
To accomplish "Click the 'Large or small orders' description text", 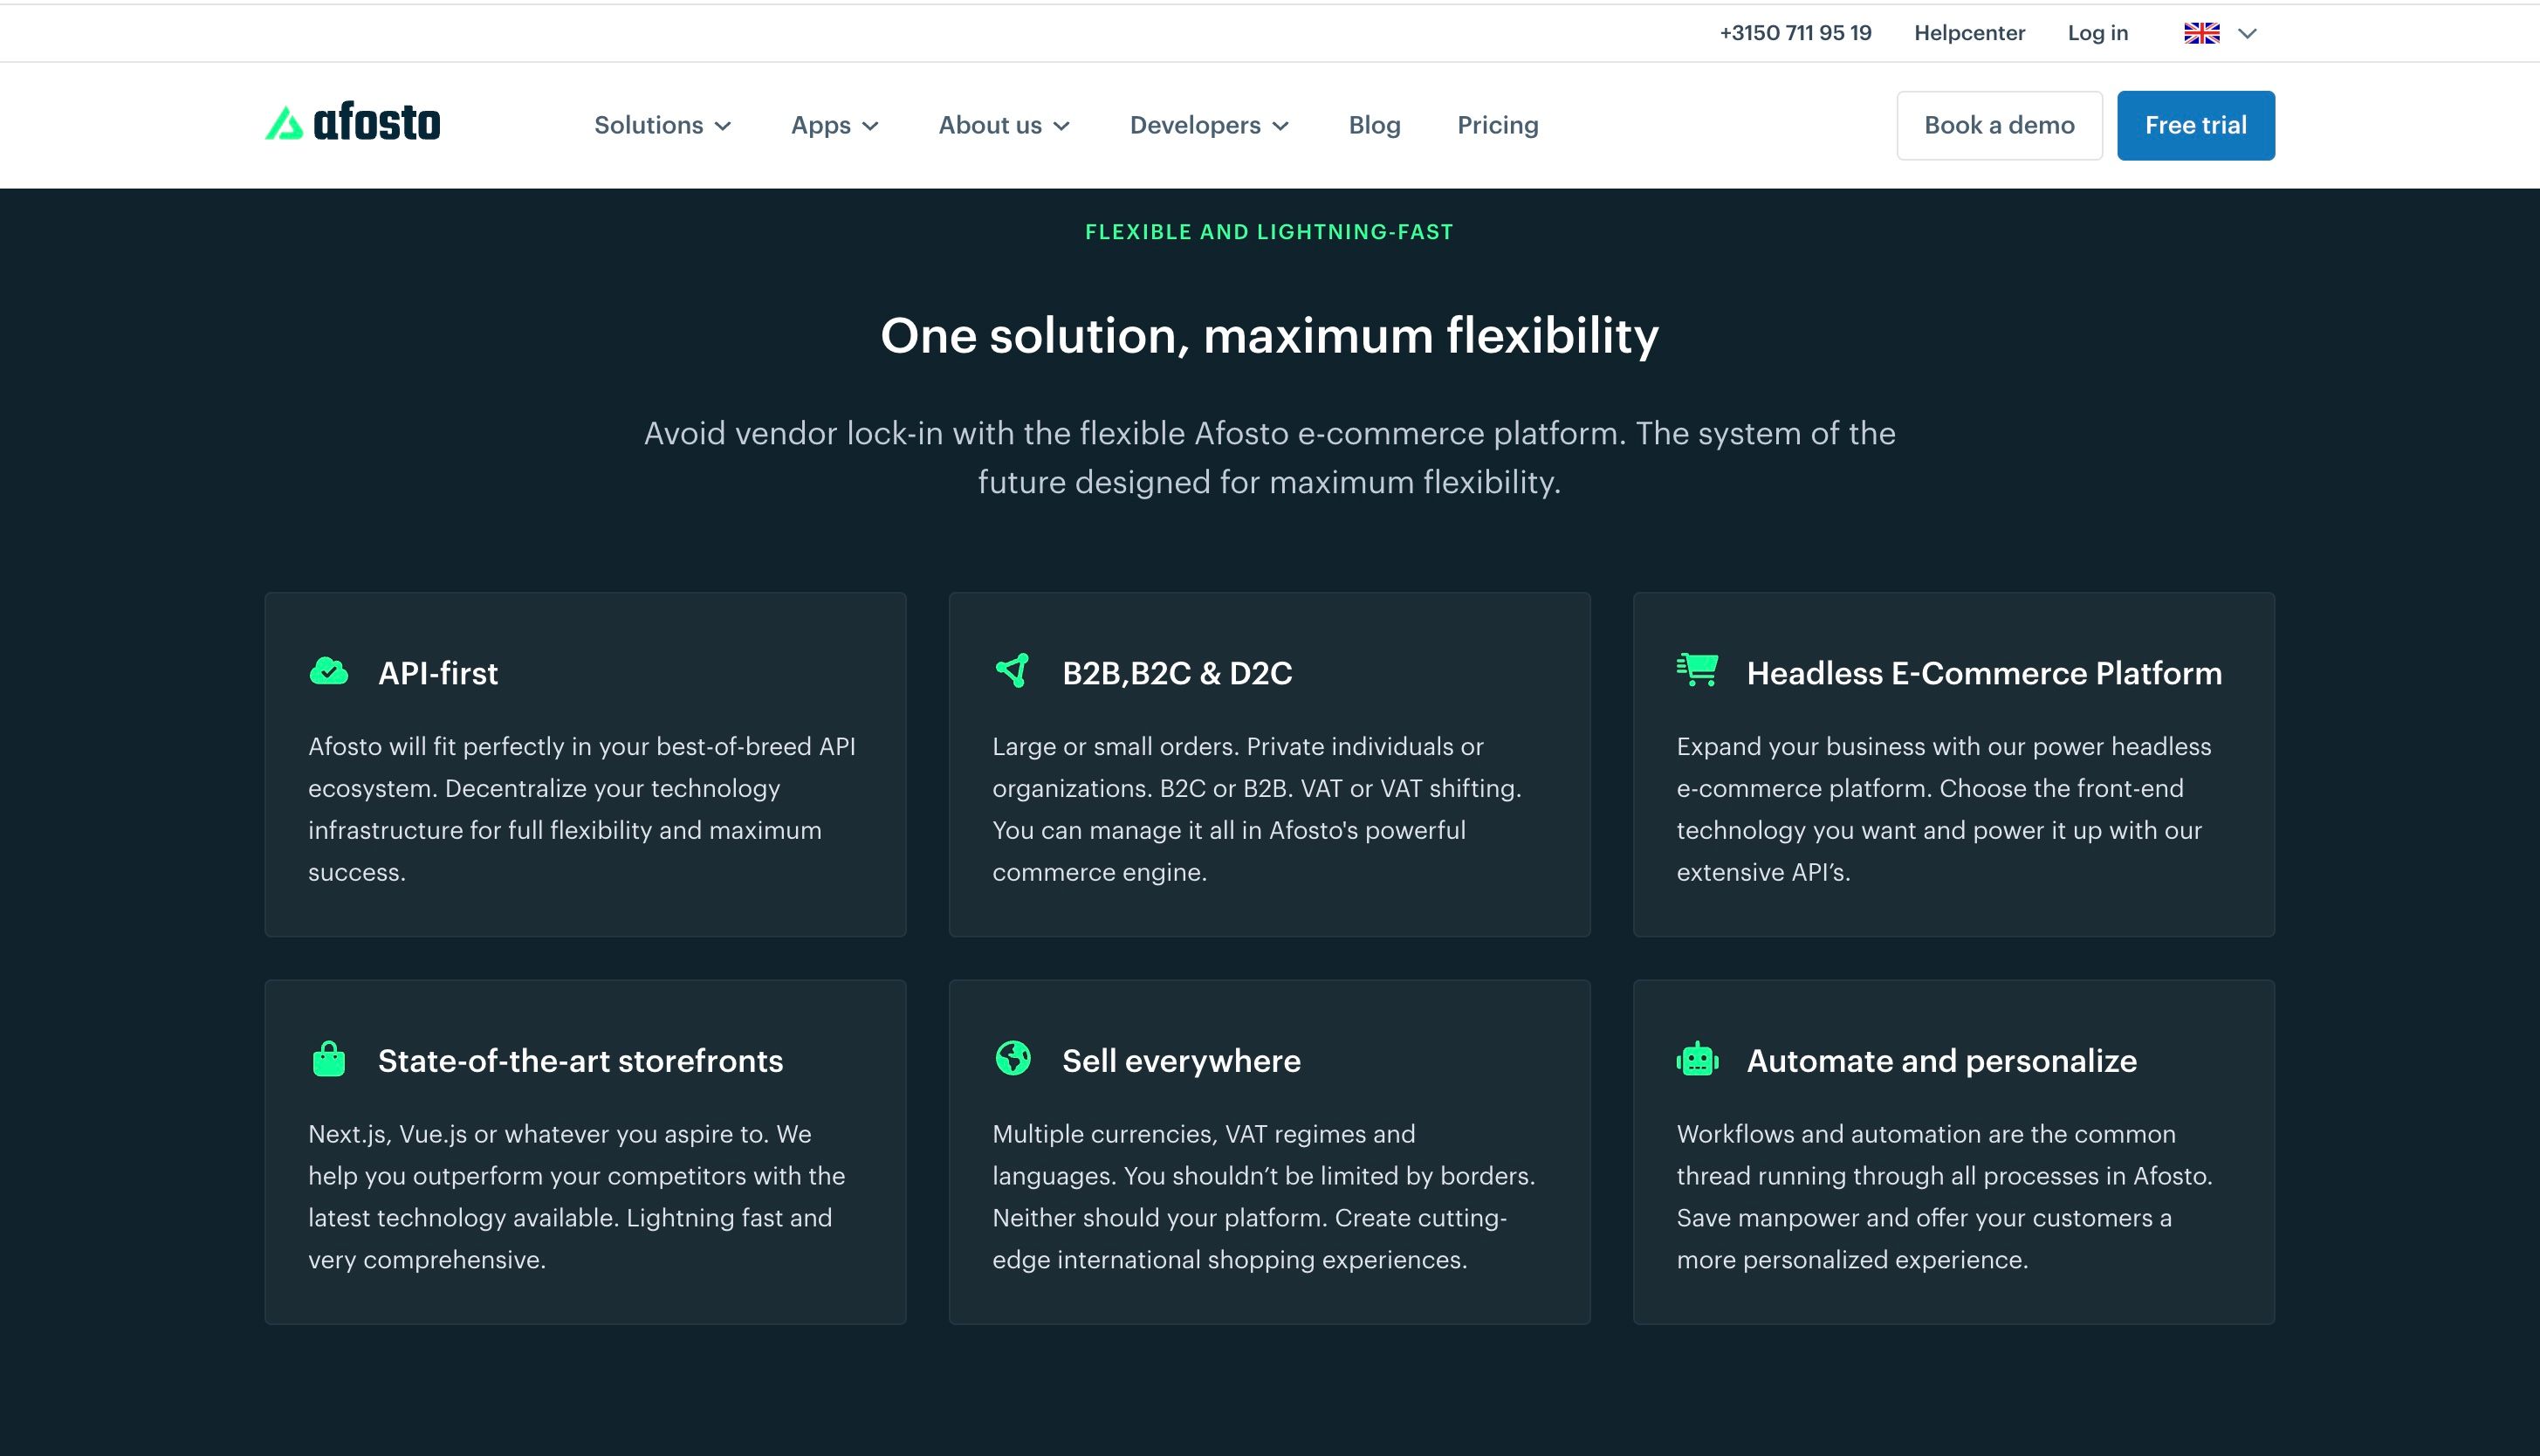I will [x=1258, y=809].
